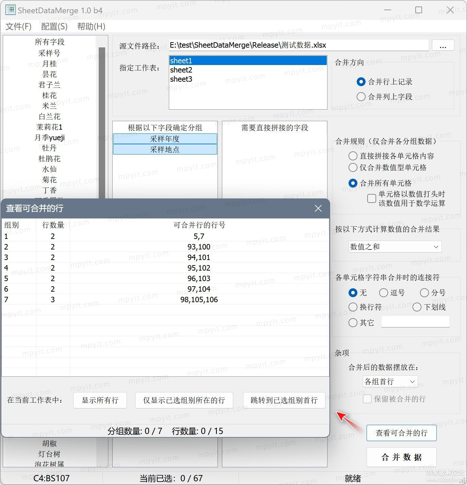Open the 各组首行 placement dropdown
Viewport: 467px width, 485px height.
tap(390, 382)
